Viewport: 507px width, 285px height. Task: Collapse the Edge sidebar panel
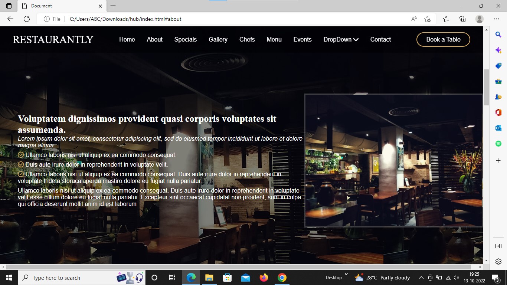498,246
